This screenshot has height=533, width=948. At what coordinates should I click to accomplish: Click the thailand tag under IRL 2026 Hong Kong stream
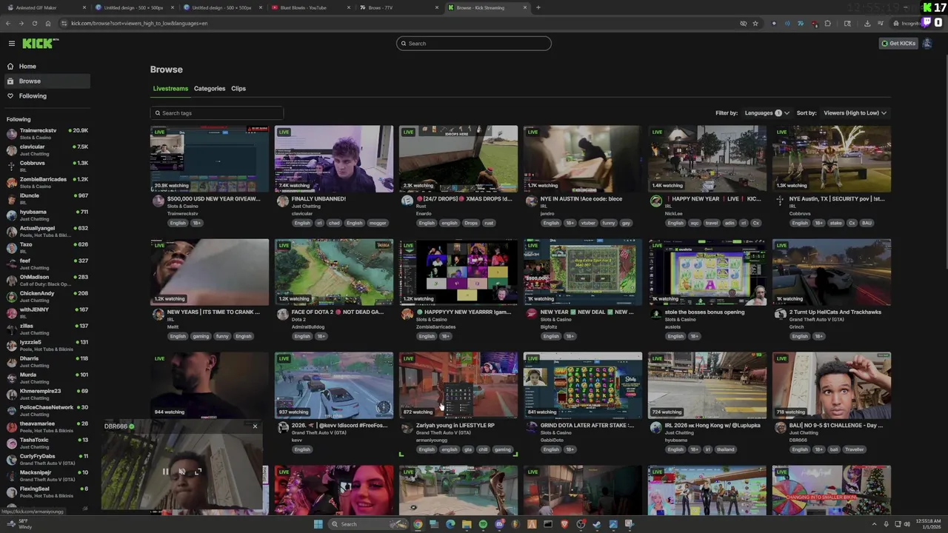725,449
